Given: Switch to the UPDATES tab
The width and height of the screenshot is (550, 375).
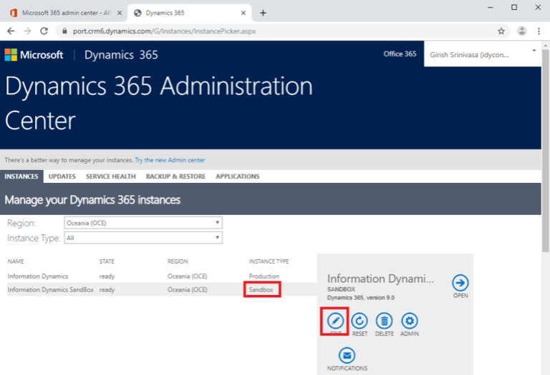Looking at the screenshot, I should pyautogui.click(x=62, y=176).
